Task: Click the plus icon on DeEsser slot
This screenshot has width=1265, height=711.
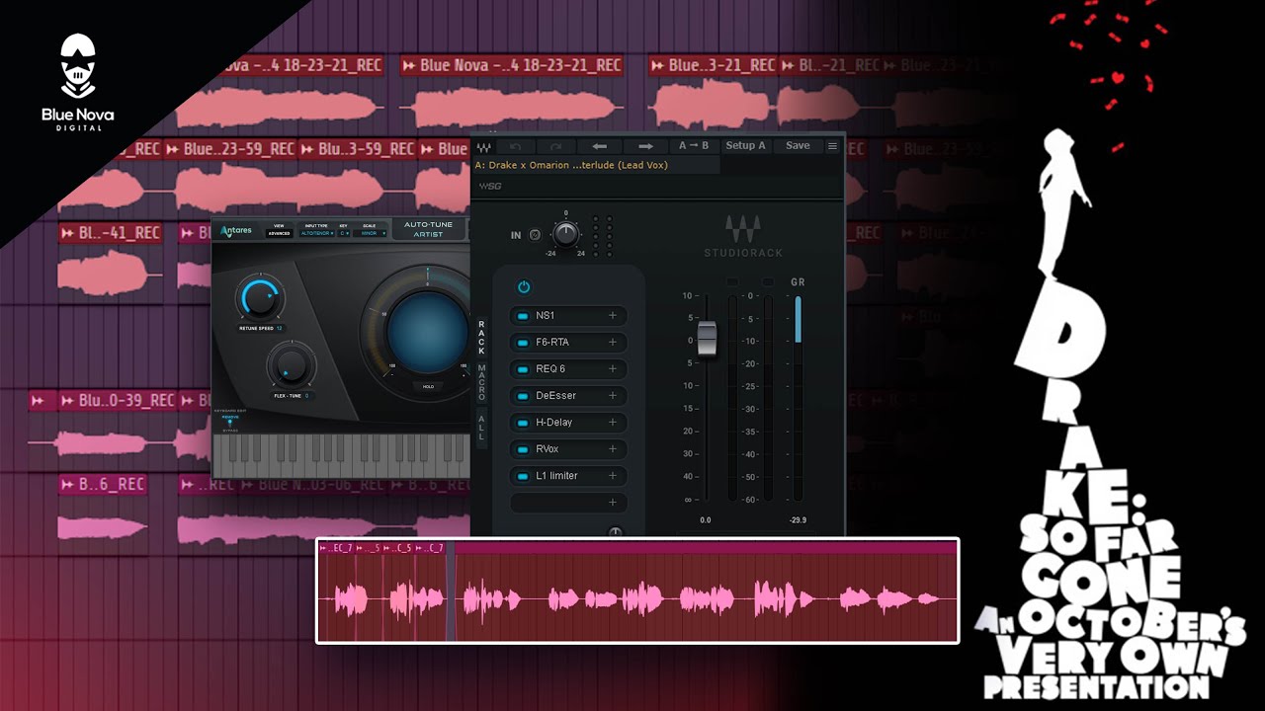Action: click(x=613, y=396)
